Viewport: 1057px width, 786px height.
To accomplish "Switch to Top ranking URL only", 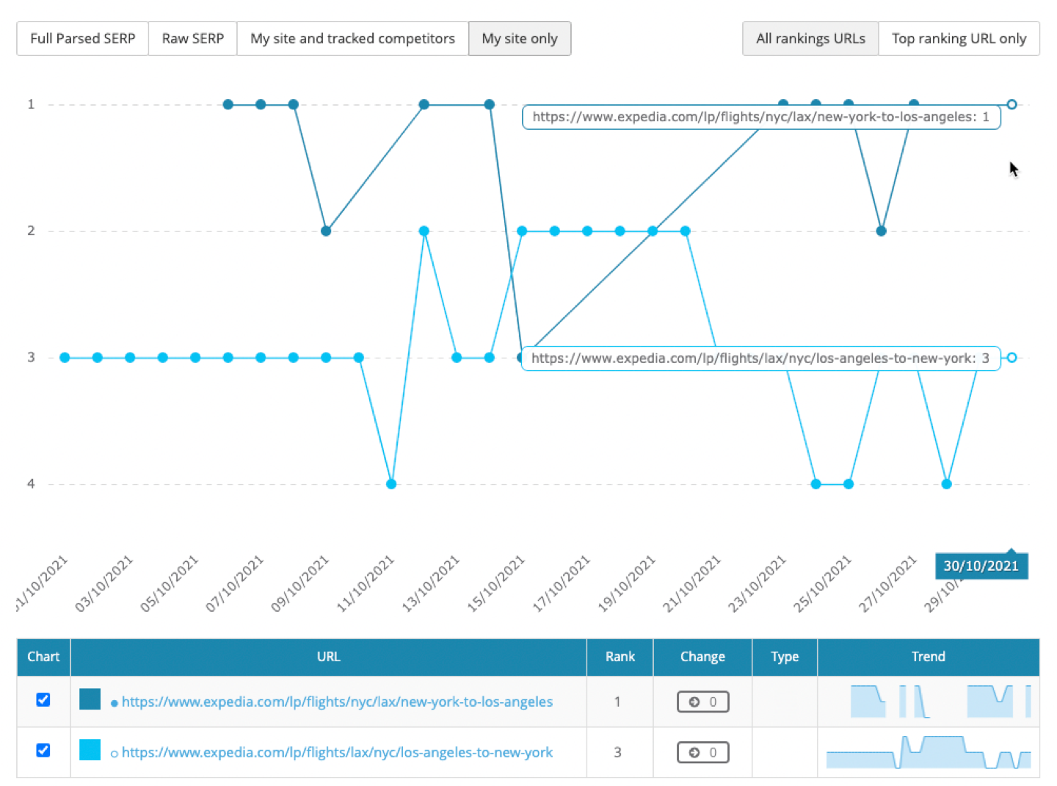I will pos(959,39).
